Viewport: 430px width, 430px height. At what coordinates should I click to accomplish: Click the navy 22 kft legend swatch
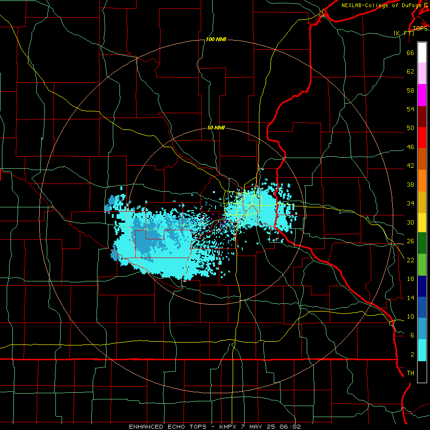[x=422, y=286]
